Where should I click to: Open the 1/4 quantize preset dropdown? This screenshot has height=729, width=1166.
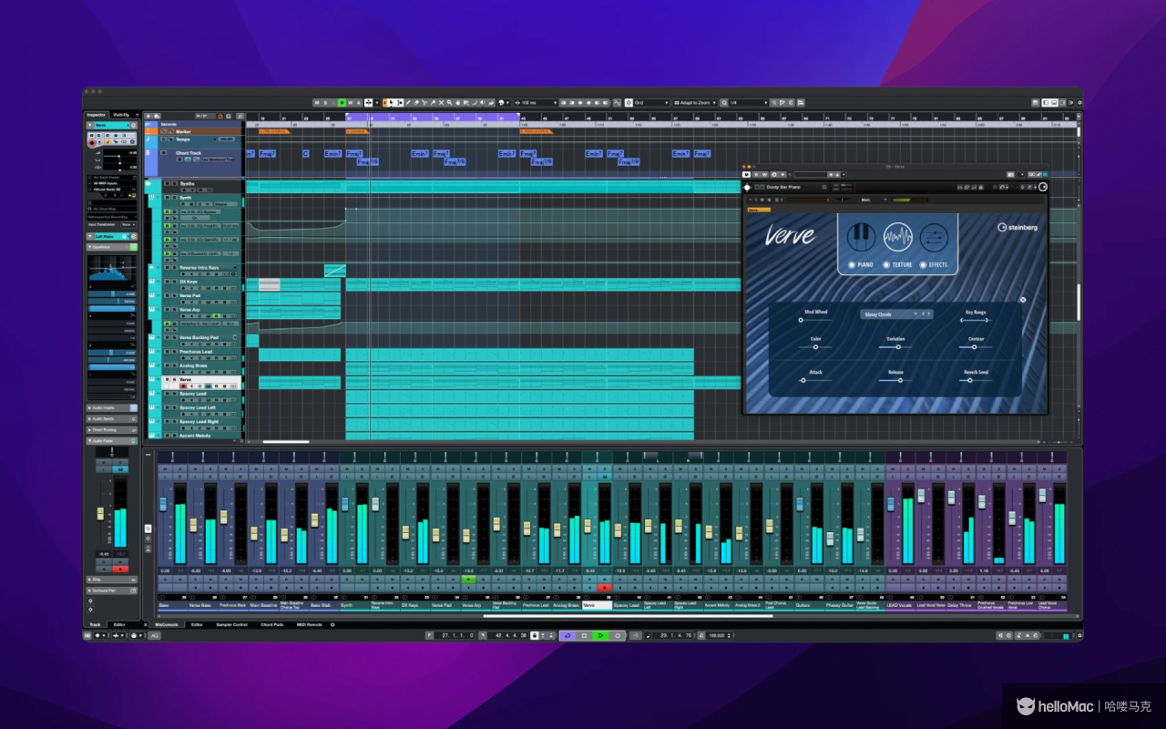(x=750, y=102)
